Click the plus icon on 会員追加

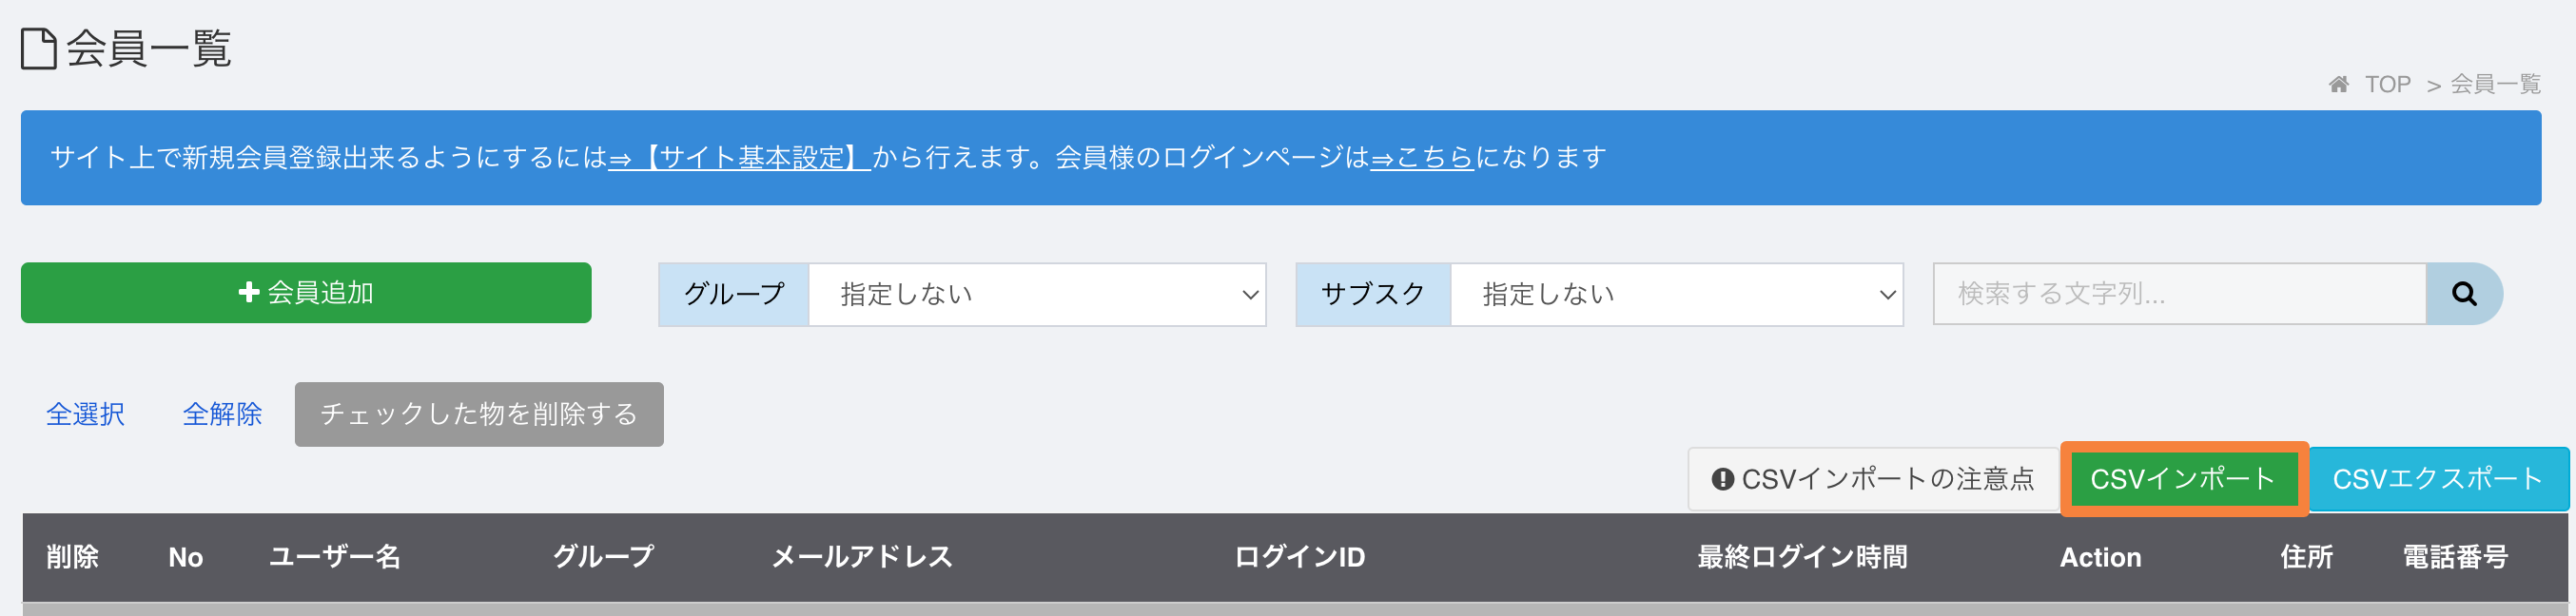coord(249,292)
